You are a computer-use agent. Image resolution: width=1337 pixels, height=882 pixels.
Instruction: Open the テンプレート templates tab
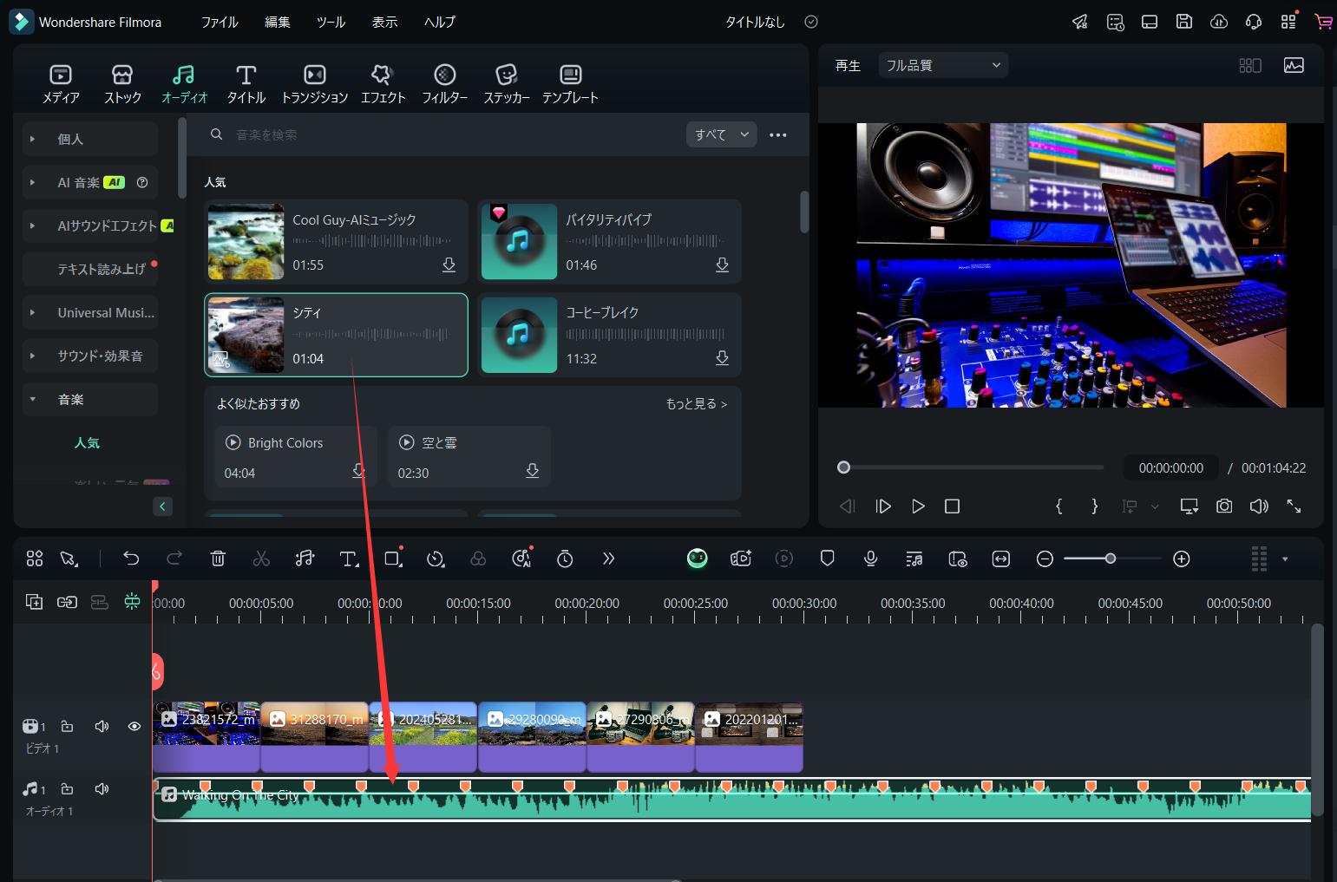click(570, 84)
